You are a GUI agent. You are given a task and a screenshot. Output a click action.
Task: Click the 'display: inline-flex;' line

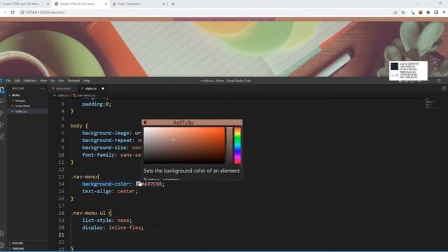point(113,227)
